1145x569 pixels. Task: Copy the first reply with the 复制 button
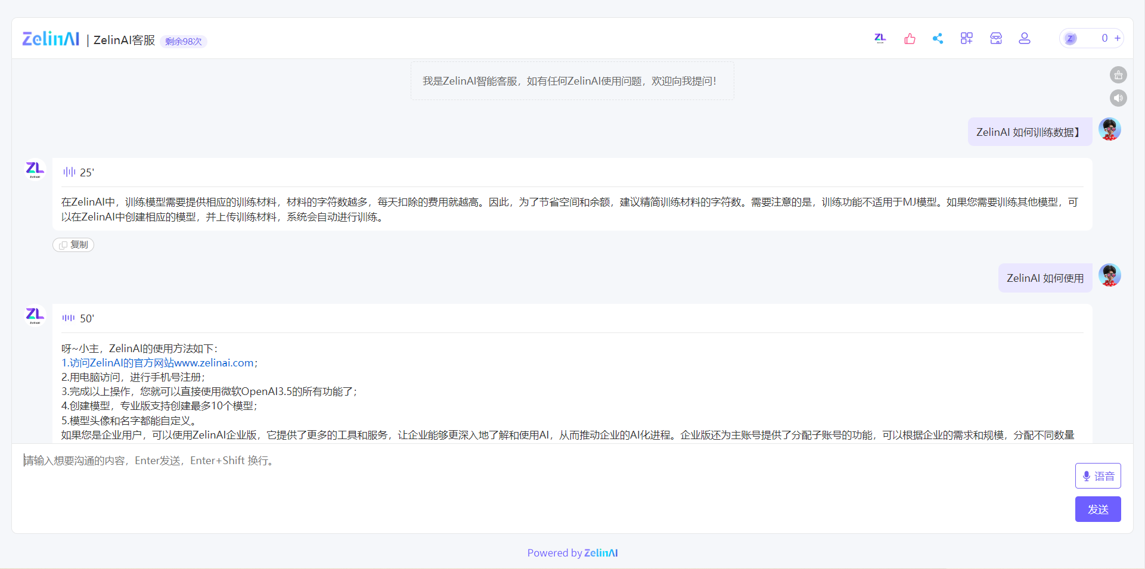tap(73, 245)
